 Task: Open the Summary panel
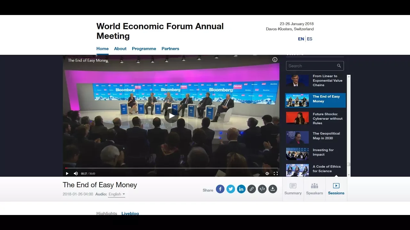click(x=293, y=189)
